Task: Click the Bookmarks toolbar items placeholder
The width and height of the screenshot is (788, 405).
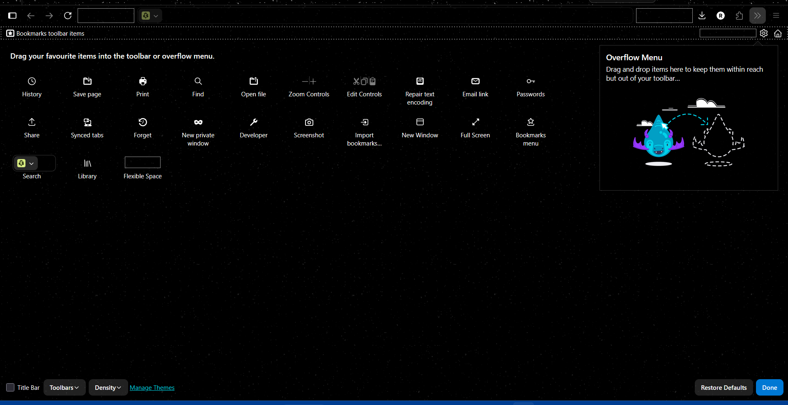Action: (x=46, y=34)
